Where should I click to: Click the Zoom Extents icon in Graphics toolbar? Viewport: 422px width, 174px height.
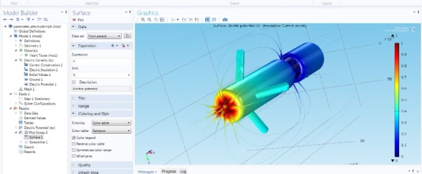162,20
